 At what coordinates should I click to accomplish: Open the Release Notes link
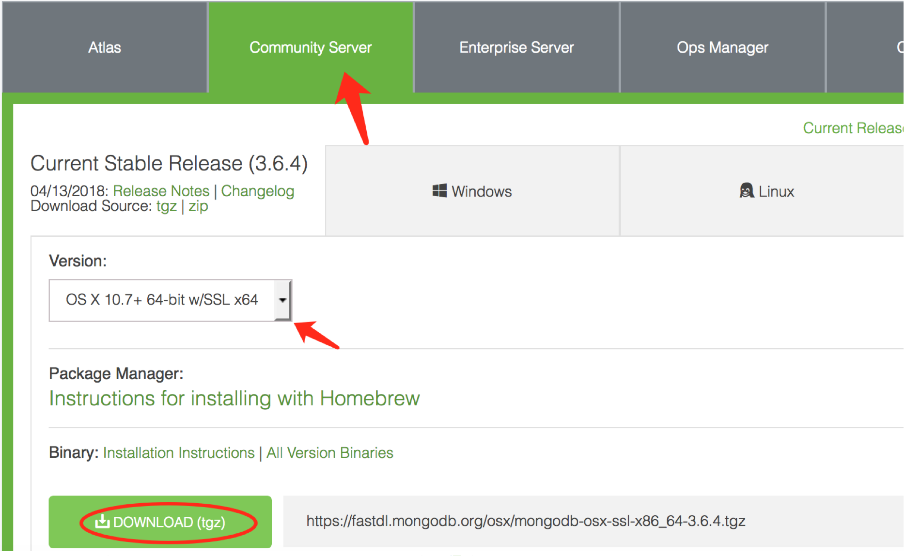pos(161,191)
